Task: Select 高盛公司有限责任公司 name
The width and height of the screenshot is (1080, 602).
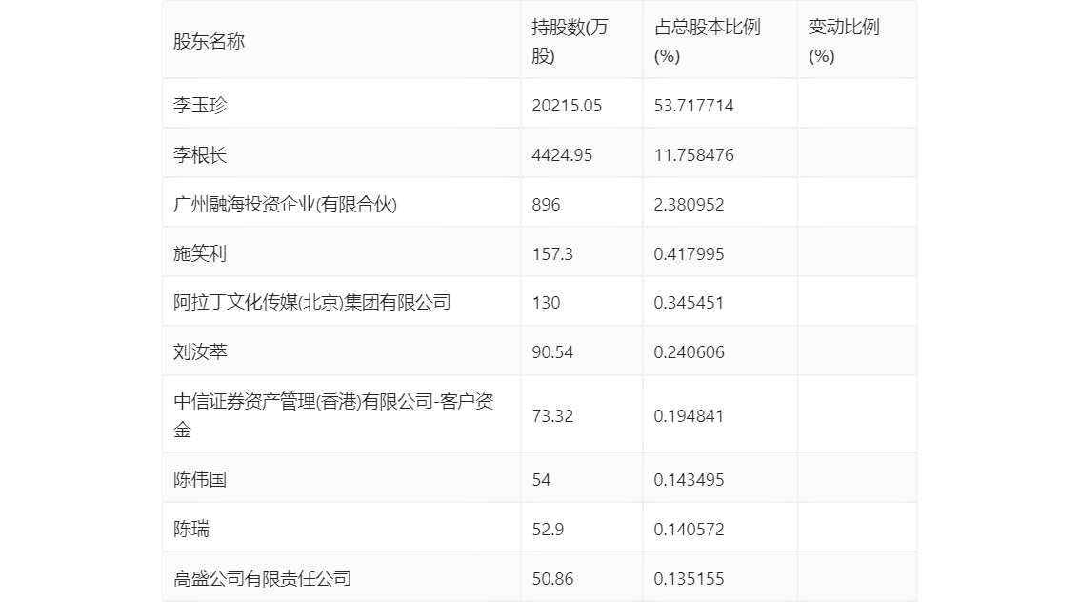Action: tap(263, 578)
